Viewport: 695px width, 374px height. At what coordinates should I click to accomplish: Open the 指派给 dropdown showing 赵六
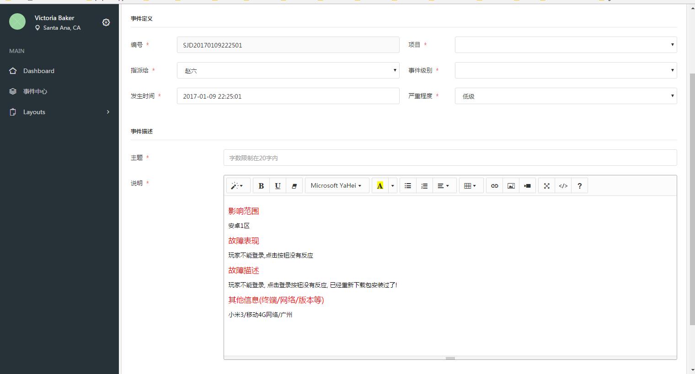click(288, 70)
